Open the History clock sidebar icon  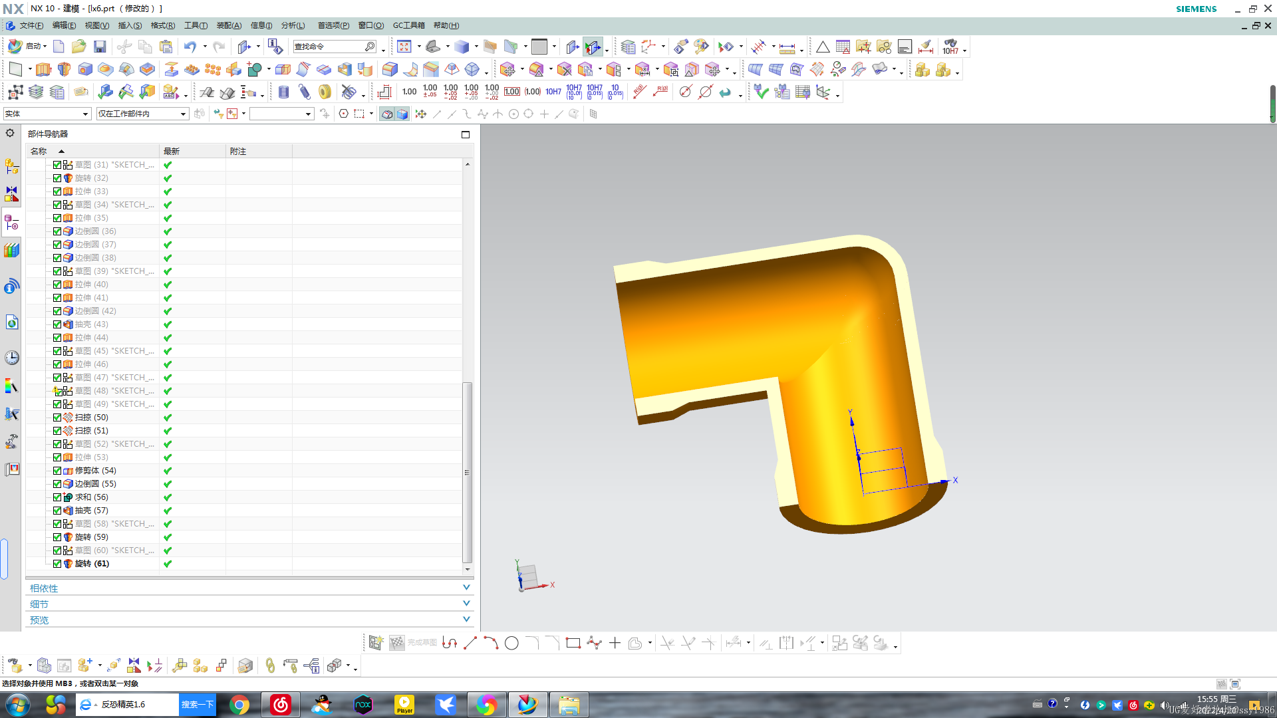12,358
